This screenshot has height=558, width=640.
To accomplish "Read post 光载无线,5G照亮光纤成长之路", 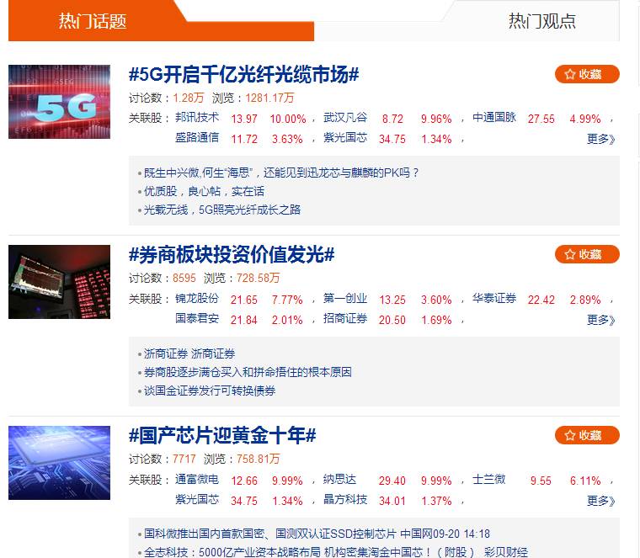I will coord(222,210).
